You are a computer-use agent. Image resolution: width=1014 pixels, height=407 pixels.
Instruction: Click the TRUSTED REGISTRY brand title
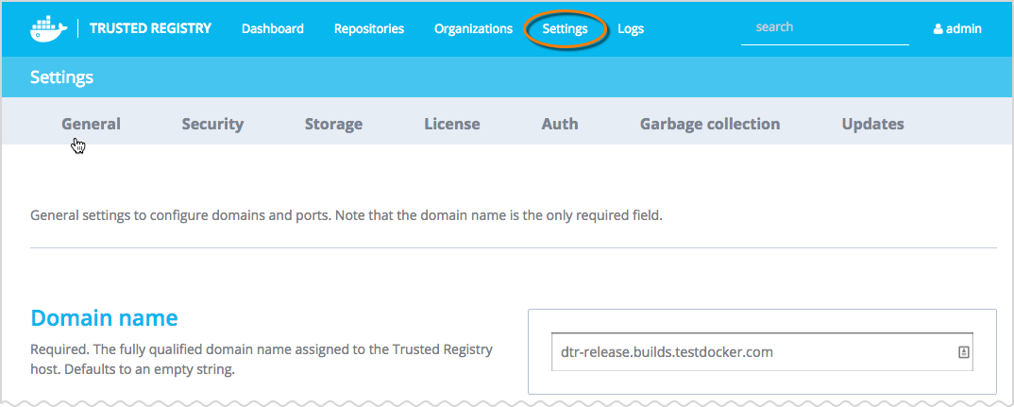point(150,28)
